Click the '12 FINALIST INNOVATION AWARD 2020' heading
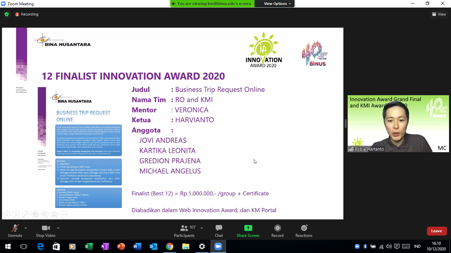451x253 pixels. [133, 76]
